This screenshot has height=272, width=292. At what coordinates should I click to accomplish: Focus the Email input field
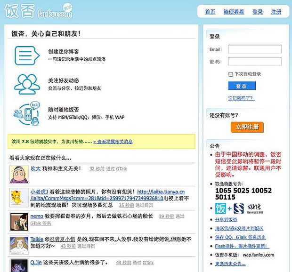[x=254, y=49]
